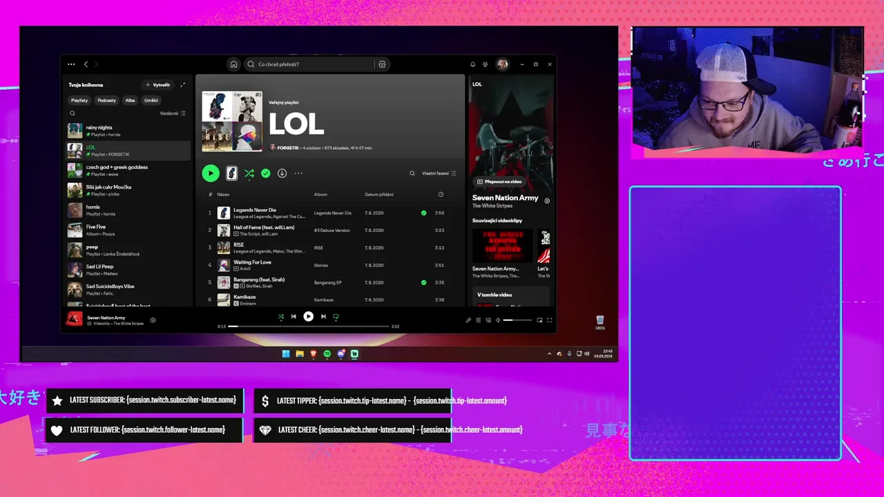Toggle repeat in the playback bar

336,317
